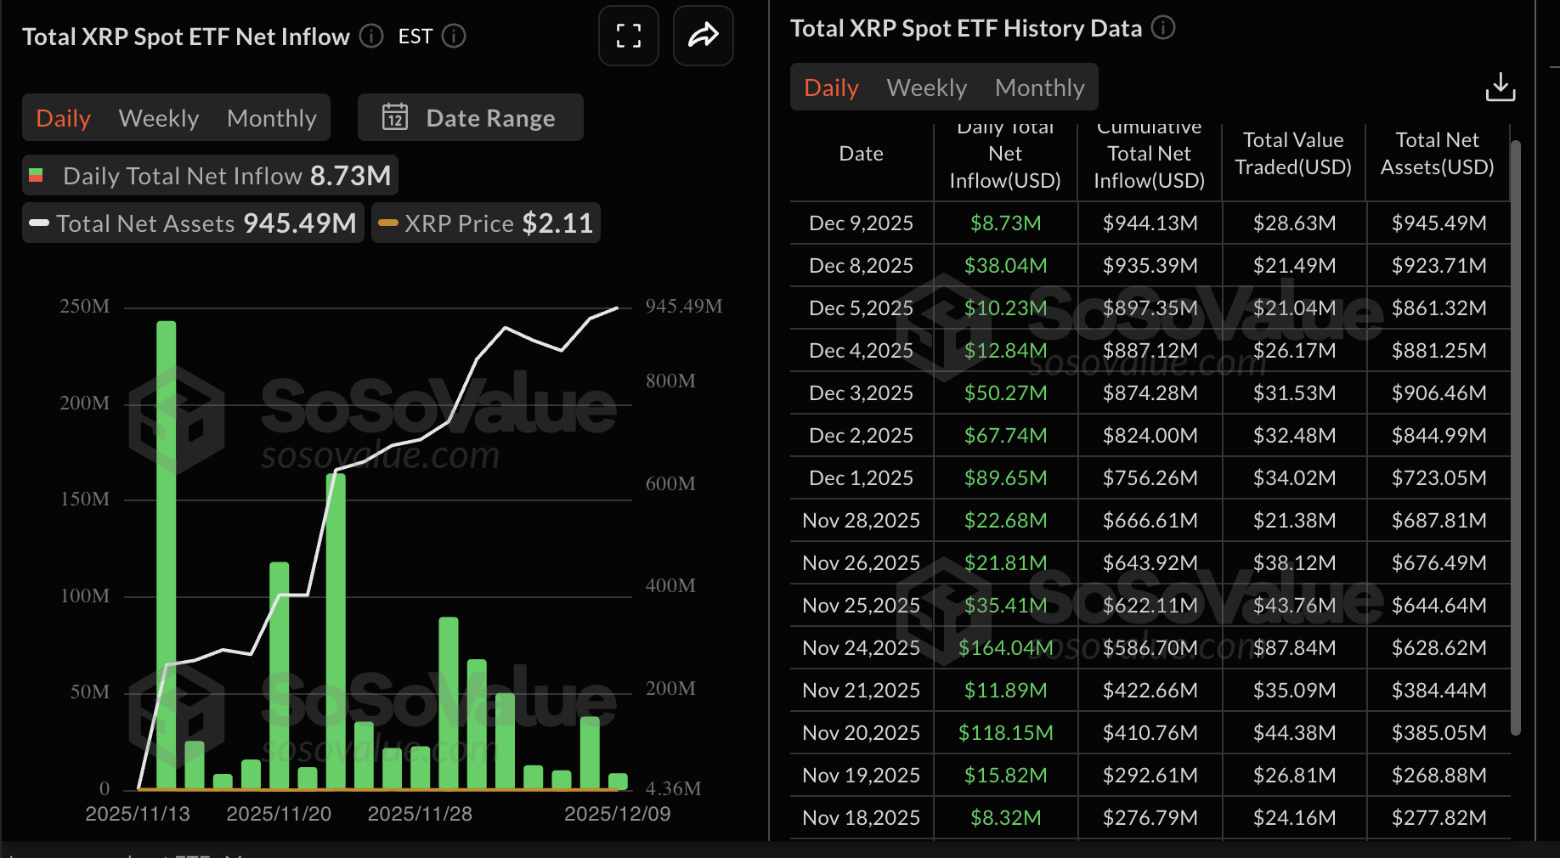Select the Daily tab on the history table
The height and width of the screenshot is (858, 1560).
pyautogui.click(x=830, y=87)
